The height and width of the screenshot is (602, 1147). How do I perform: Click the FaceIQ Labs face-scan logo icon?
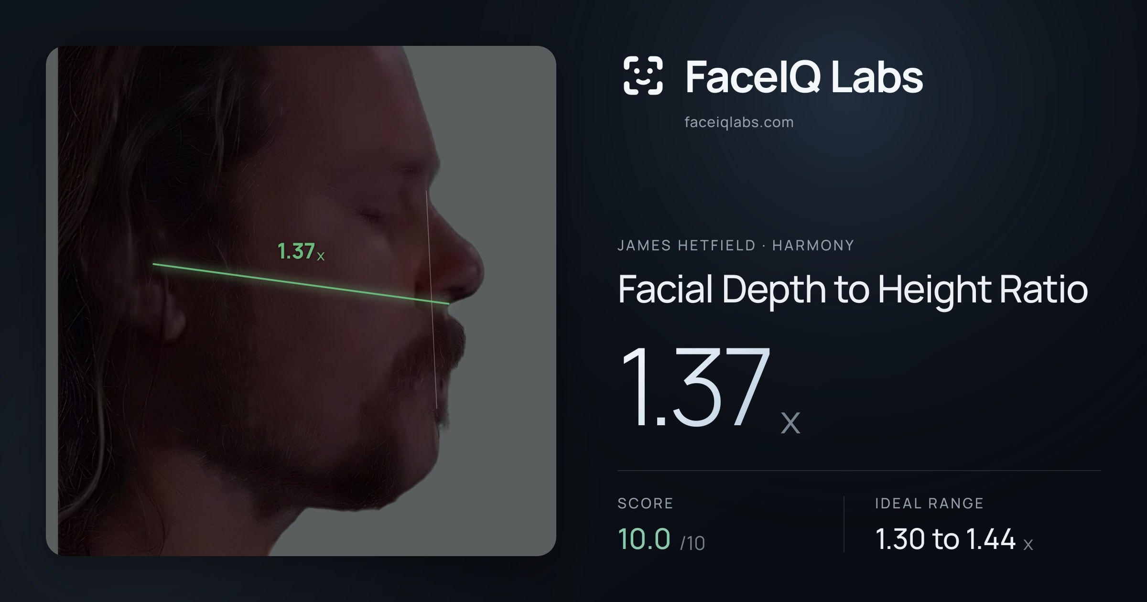coord(643,75)
